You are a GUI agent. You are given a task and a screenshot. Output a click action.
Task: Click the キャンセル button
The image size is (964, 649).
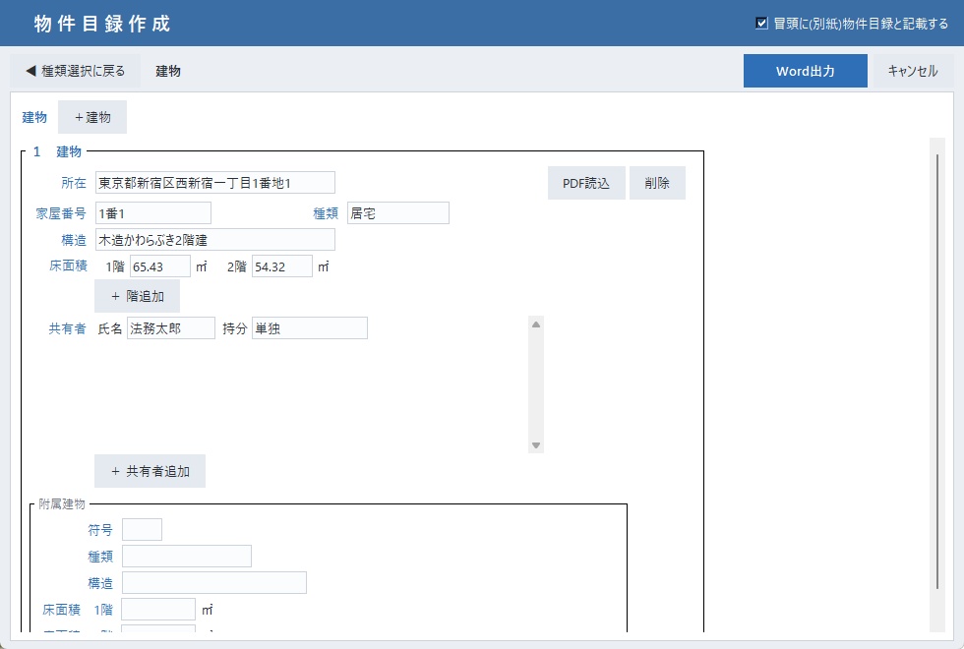pos(913,71)
